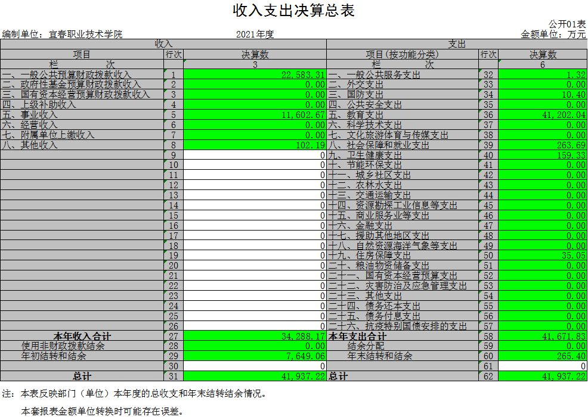Select the 11,602.67 amount cell
588x417 pixels.
(255, 115)
